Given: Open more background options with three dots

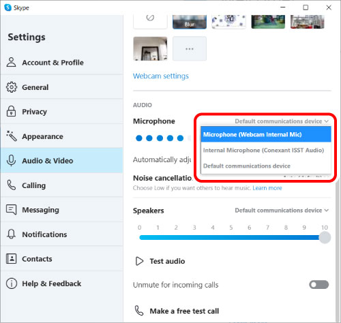Looking at the screenshot, I should click(190, 48).
